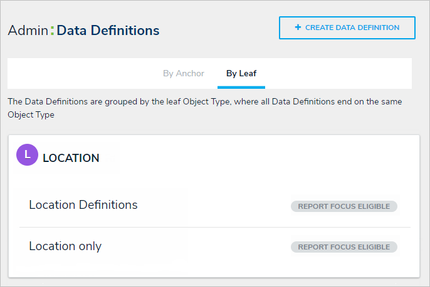The height and width of the screenshot is (287, 430).
Task: Open the Location Definitions data definition
Action: 83,204
